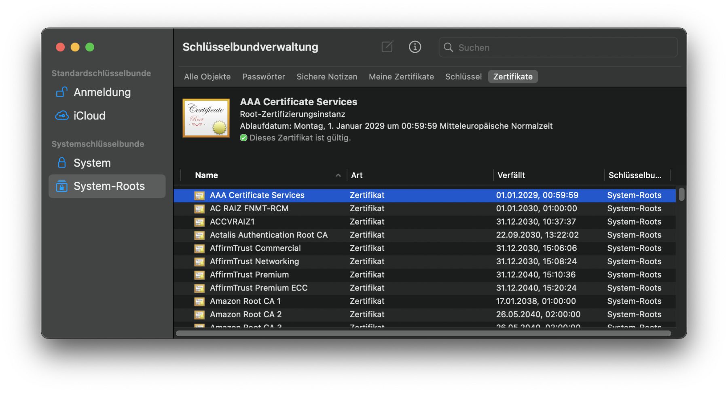Screen dimensions: 728x393
Task: Click the System-Roots keychain icon
Action: point(61,186)
